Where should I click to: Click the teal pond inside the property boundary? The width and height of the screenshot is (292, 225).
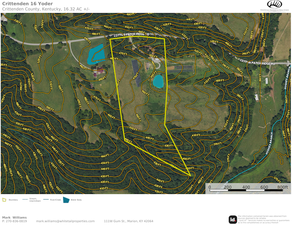pyautogui.click(x=158, y=82)
